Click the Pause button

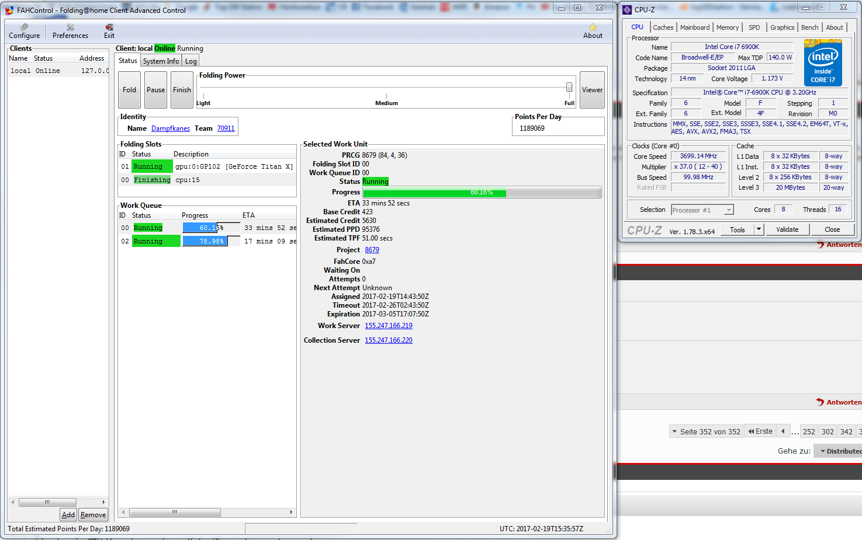pos(155,90)
